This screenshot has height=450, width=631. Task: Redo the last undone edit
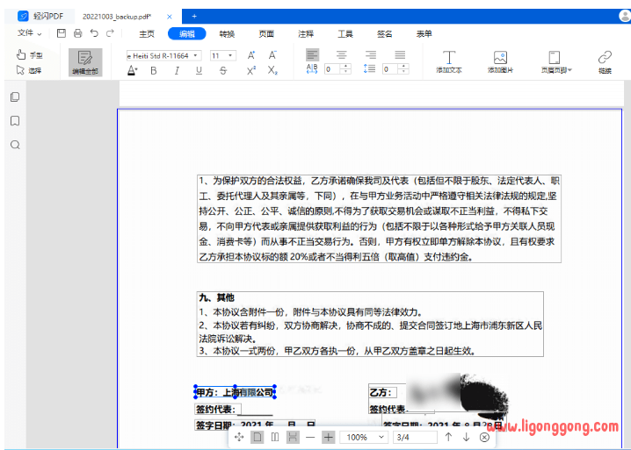pos(110,33)
